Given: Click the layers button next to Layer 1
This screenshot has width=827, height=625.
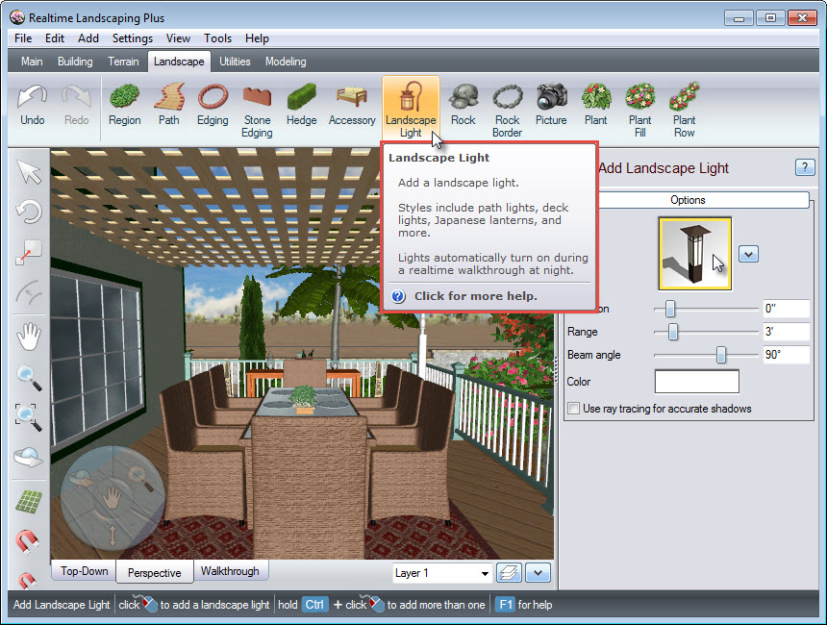Looking at the screenshot, I should [509, 573].
